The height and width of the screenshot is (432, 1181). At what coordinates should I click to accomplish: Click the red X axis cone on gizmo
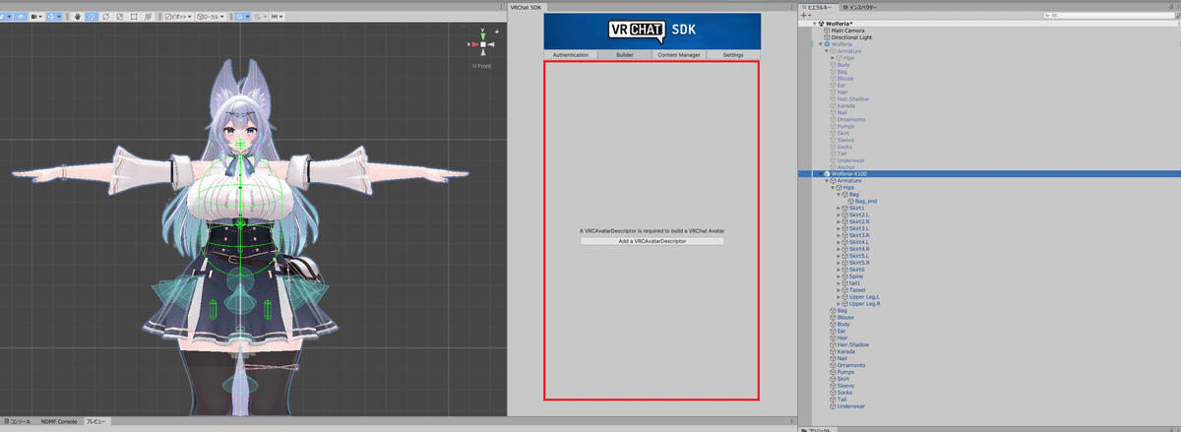pyautogui.click(x=473, y=44)
